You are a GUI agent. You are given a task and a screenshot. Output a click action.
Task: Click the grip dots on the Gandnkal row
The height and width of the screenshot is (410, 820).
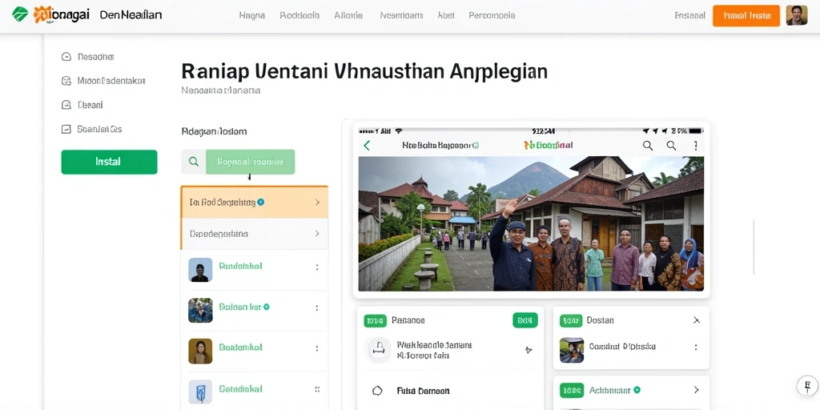[x=317, y=389]
